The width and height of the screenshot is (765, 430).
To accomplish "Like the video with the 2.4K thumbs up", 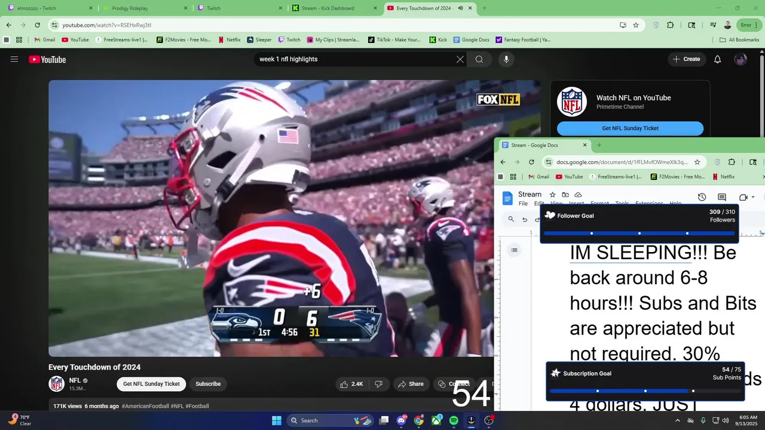I will point(351,384).
